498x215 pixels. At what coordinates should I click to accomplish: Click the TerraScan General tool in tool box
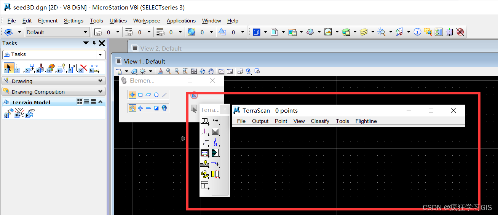(x=205, y=121)
